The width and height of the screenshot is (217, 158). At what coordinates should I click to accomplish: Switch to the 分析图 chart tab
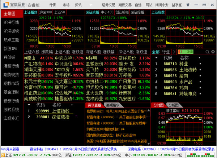(x=174, y=105)
